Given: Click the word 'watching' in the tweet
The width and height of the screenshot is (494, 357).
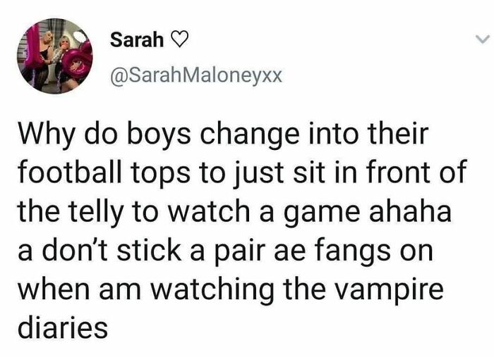Looking at the screenshot, I should pos(212,289).
